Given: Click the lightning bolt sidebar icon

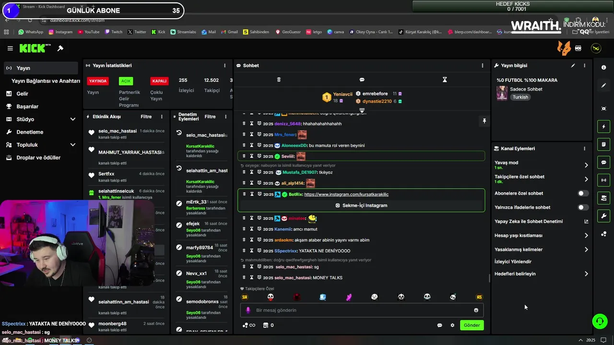Looking at the screenshot, I should tap(603, 126).
